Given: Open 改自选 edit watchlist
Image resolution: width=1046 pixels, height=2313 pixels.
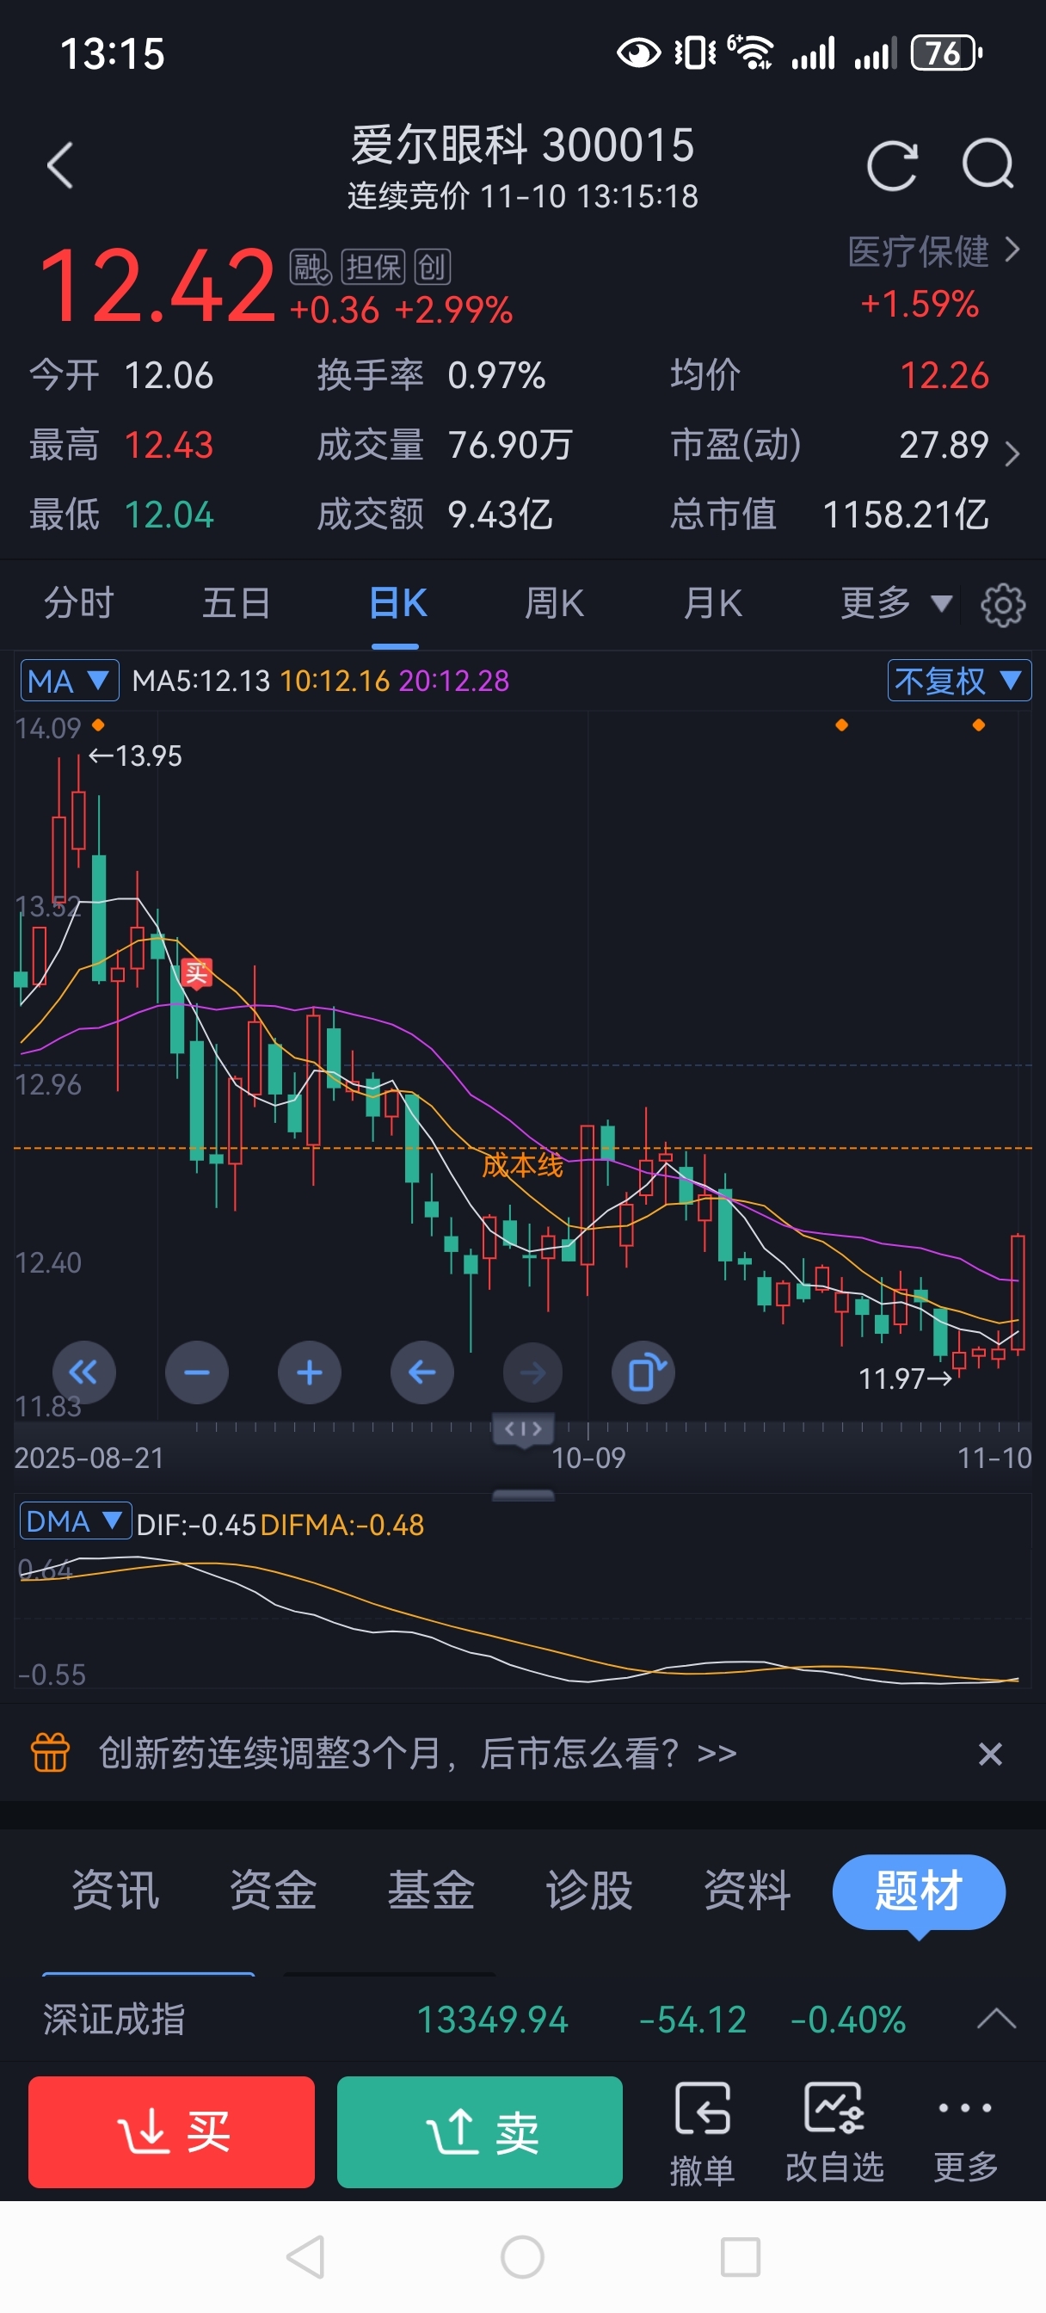Looking at the screenshot, I should click(835, 2133).
